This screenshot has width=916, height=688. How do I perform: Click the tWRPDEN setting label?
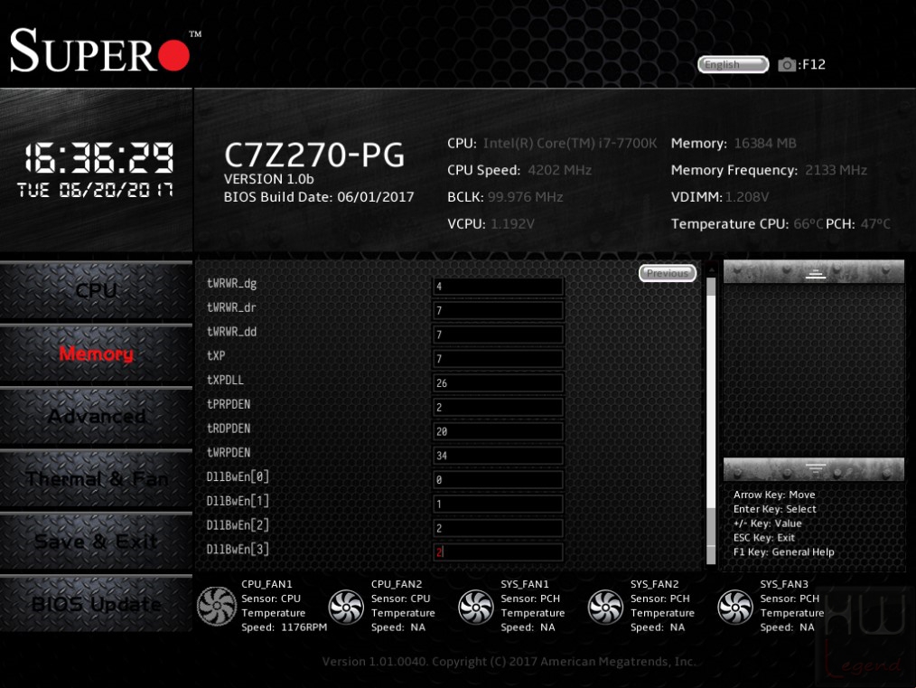point(229,452)
